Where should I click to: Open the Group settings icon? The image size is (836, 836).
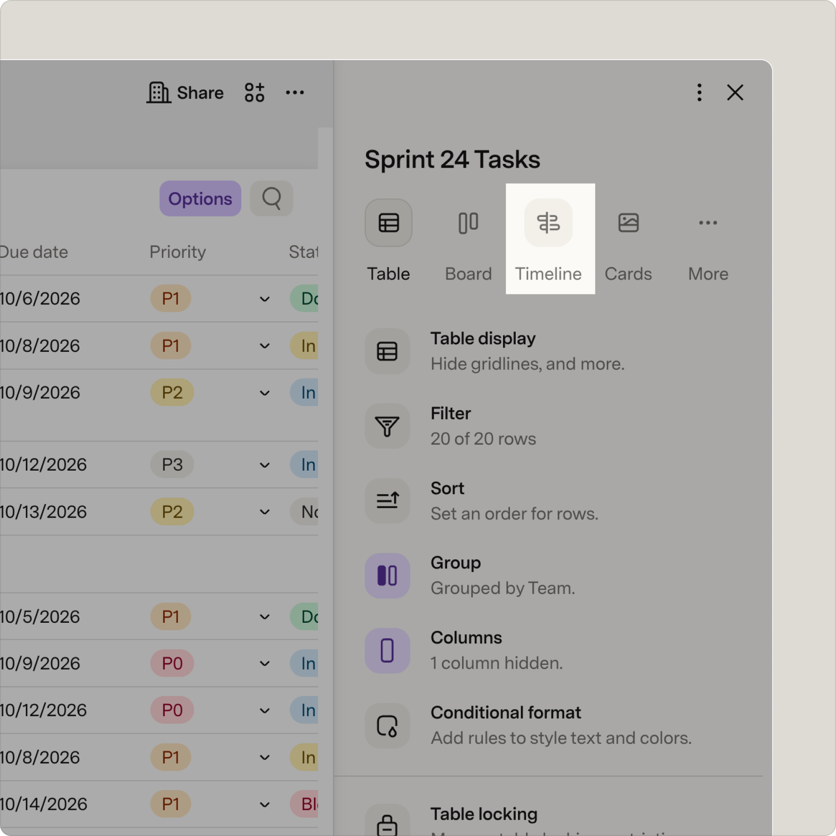(x=387, y=575)
